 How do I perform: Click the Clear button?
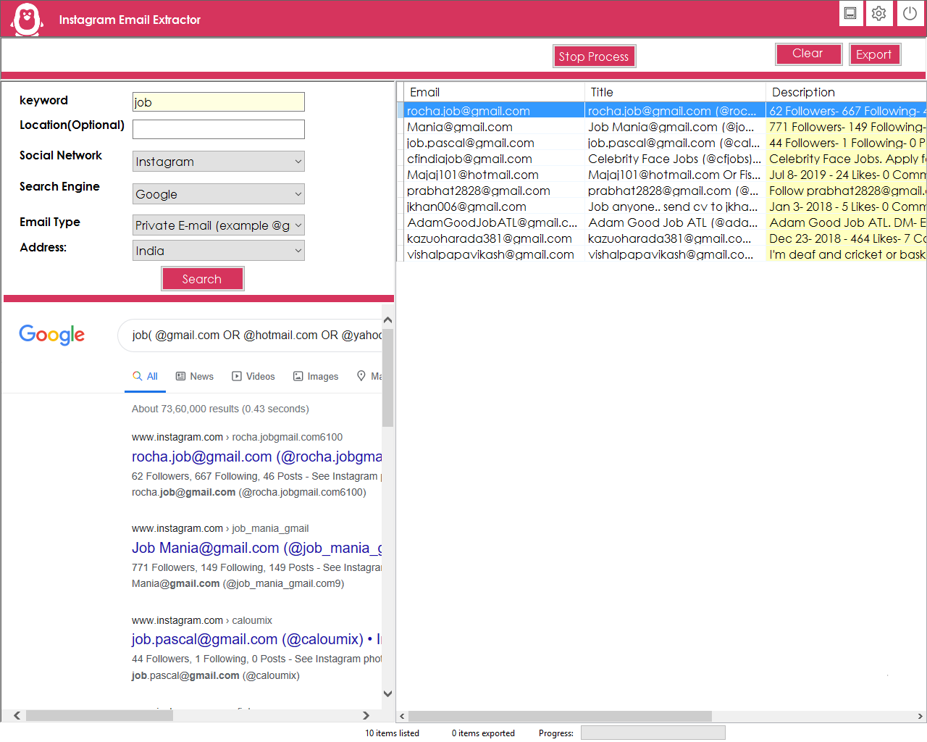808,54
